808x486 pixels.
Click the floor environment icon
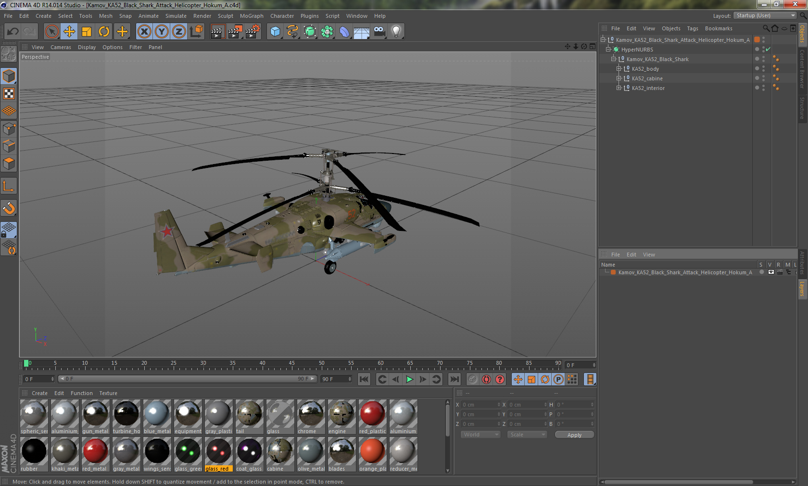click(362, 32)
